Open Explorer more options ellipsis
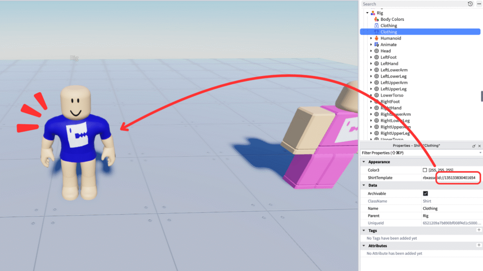The image size is (483, 271). click(478, 4)
